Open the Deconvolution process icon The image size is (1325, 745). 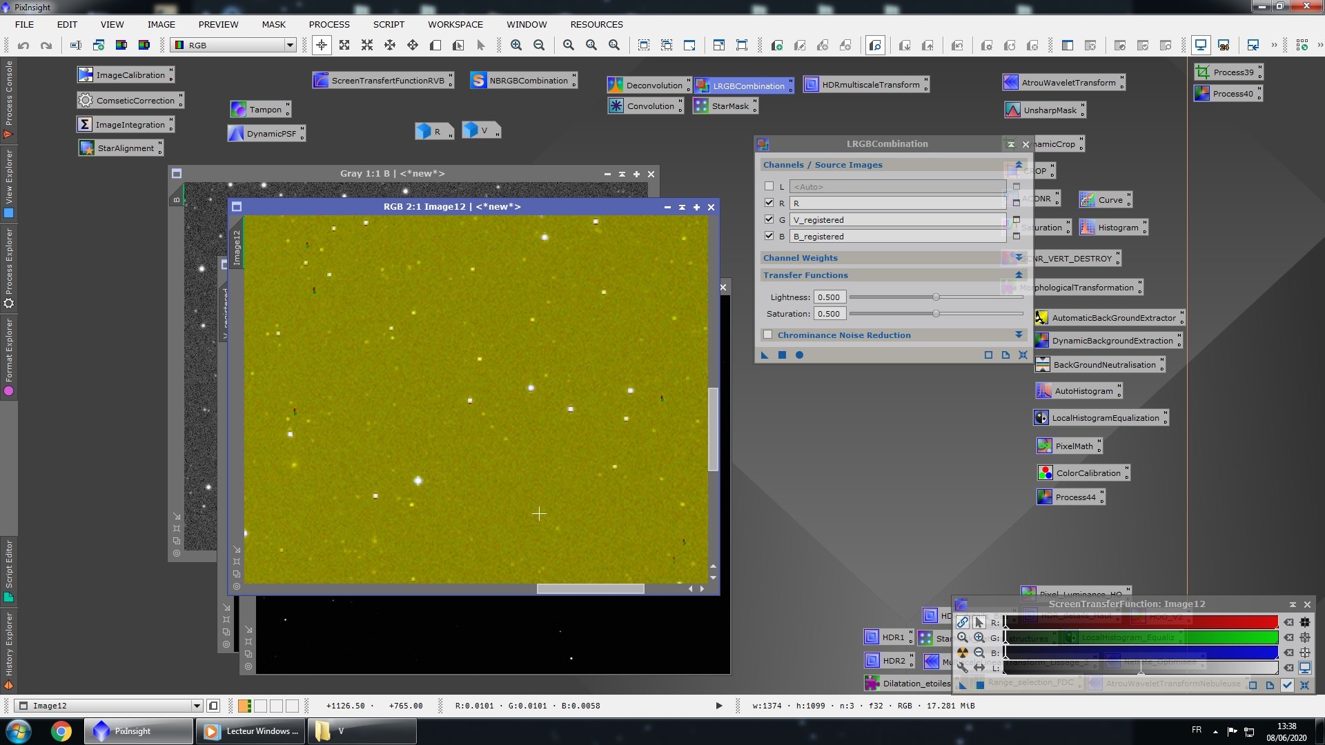coord(649,86)
